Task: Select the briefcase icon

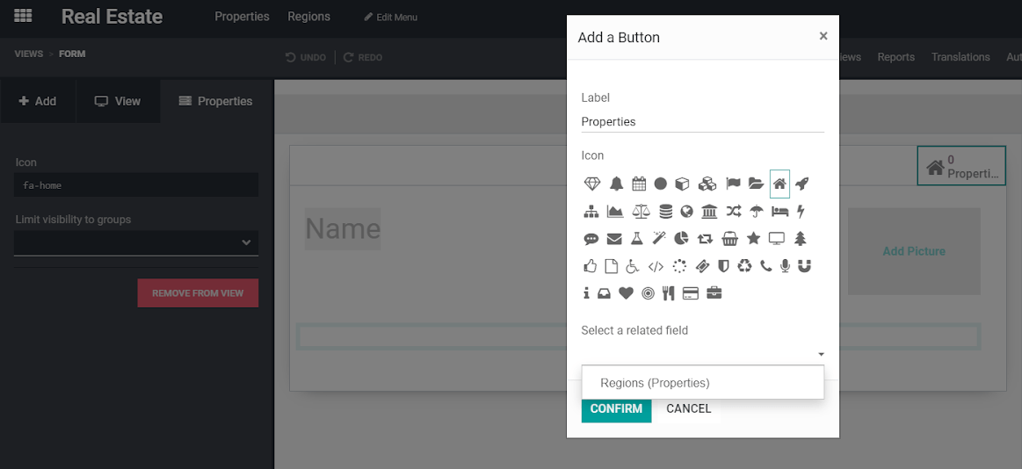Action: 714,293
